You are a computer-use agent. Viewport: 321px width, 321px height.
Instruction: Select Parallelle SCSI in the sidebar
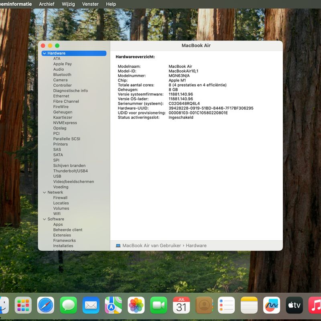click(67, 139)
